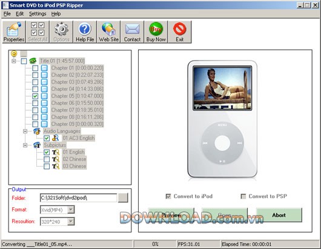Open the Options gear icon
The image size is (321, 249).
pyautogui.click(x=61, y=32)
